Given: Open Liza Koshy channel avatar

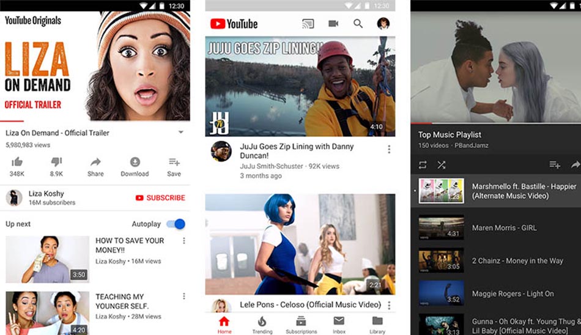Looking at the screenshot, I should [x=14, y=197].
